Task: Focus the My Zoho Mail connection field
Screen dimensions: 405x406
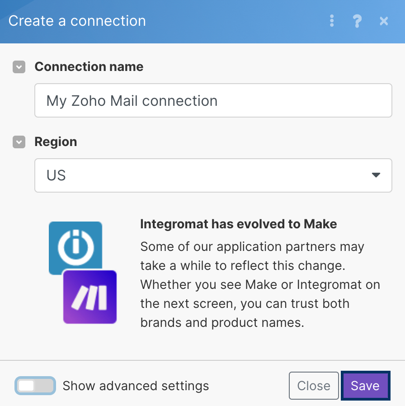Action: 213,100
